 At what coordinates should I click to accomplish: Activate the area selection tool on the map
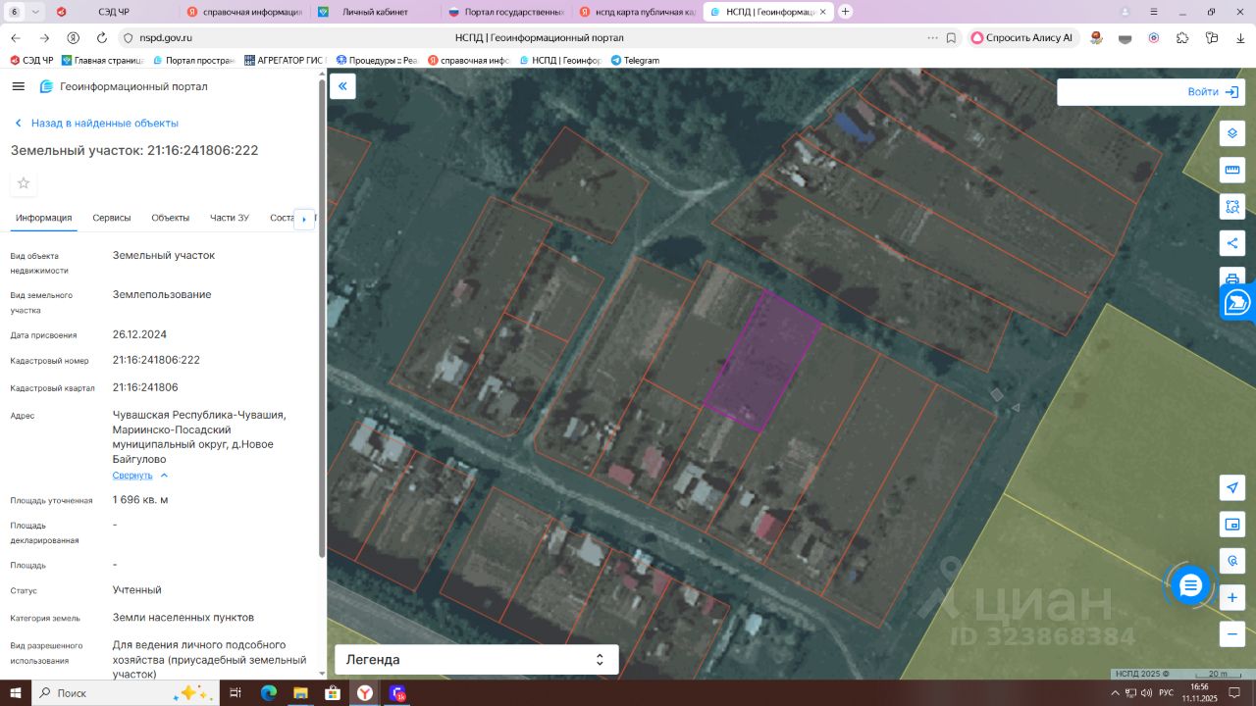(1232, 207)
